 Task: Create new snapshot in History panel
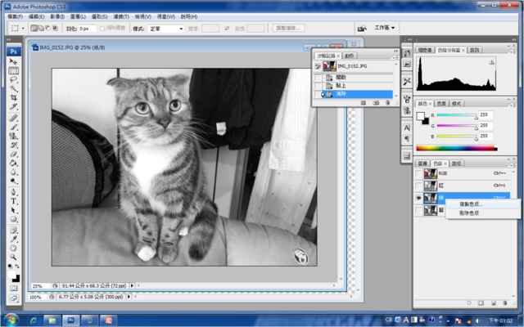tap(376, 103)
